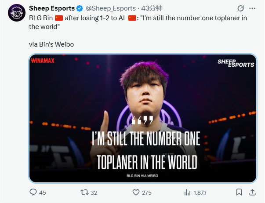This screenshot has height=203, width=265.
Task: Bookmark this post
Action: click(239, 192)
